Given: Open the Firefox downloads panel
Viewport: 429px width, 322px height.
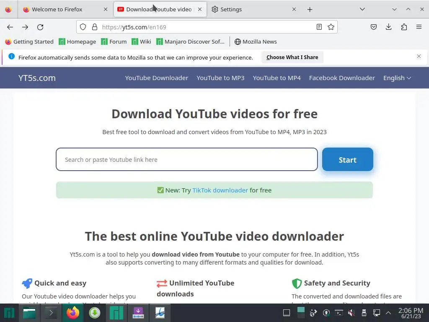Looking at the screenshot, I should (388, 27).
